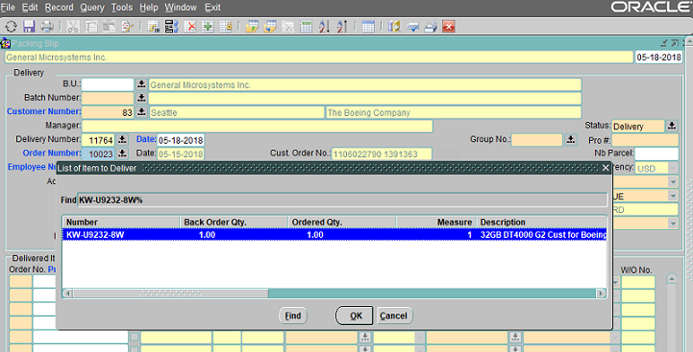Click the block form layout toolbar icon
This screenshot has height=352, width=693.
coord(172,27)
